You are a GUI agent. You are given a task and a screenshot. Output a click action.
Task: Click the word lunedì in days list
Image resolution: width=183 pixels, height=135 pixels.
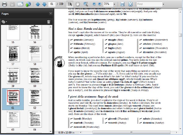point(77,119)
